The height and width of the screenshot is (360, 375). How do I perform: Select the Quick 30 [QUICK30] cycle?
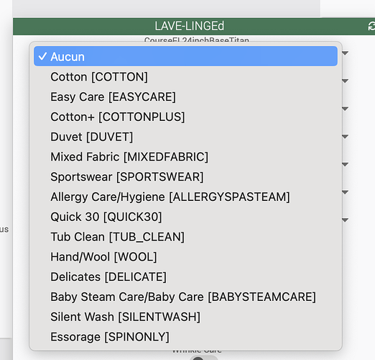[185, 217]
